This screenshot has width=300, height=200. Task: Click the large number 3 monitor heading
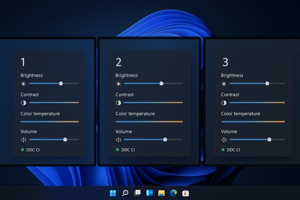(x=225, y=62)
